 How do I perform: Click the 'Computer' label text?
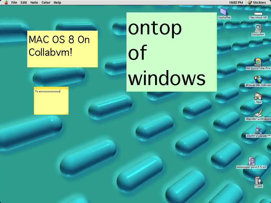(x=258, y=34)
